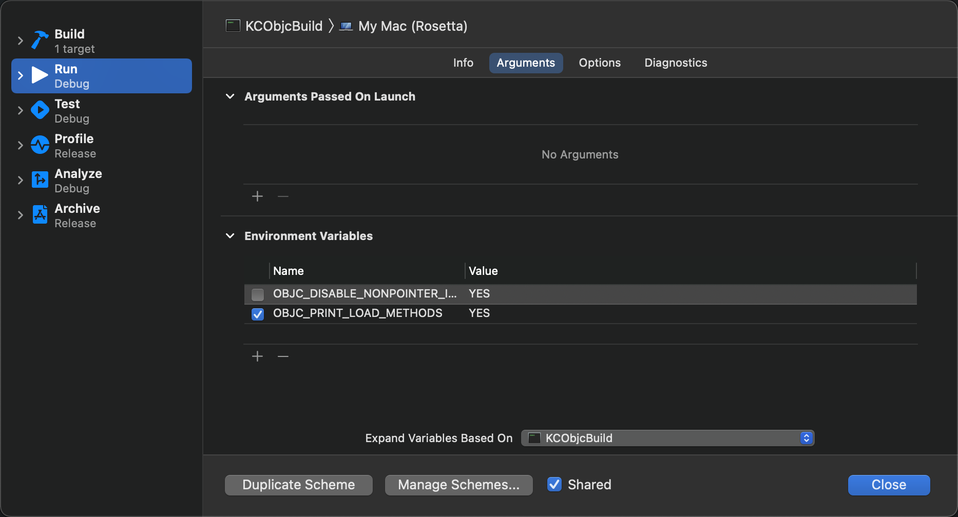Screen dimensions: 958x517
Task: Expand the Run action chevron
Action: (20, 75)
